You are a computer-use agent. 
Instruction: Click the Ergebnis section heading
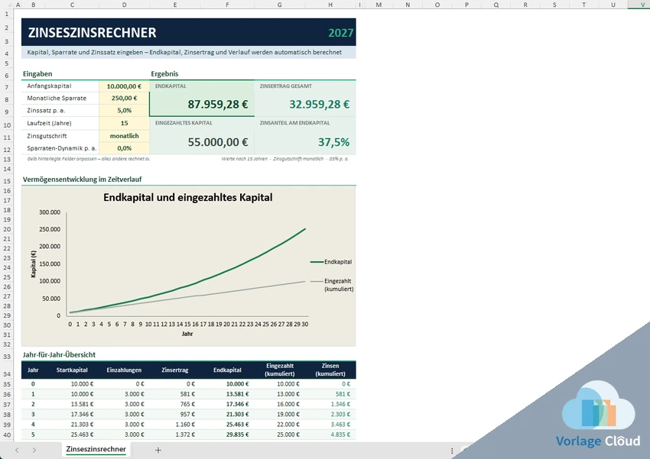coord(164,74)
